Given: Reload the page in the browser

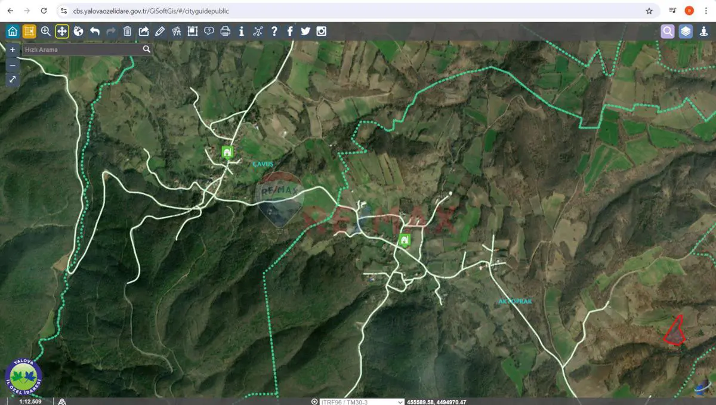Looking at the screenshot, I should point(44,11).
